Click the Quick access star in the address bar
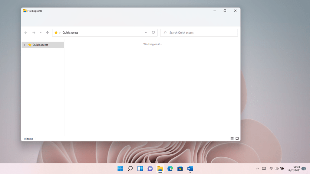This screenshot has height=174, width=310. (56, 32)
